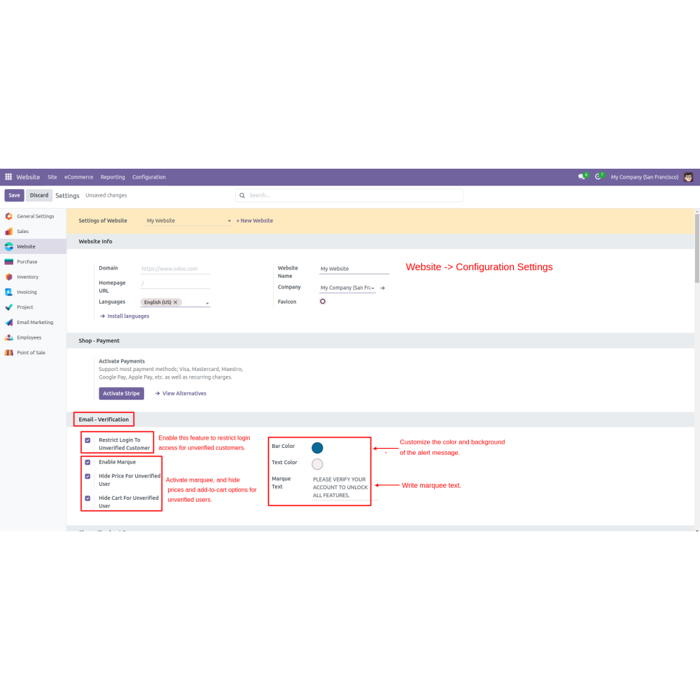This screenshot has height=700, width=700.
Task: Expand the Settings of Website dropdown
Action: [x=229, y=221]
